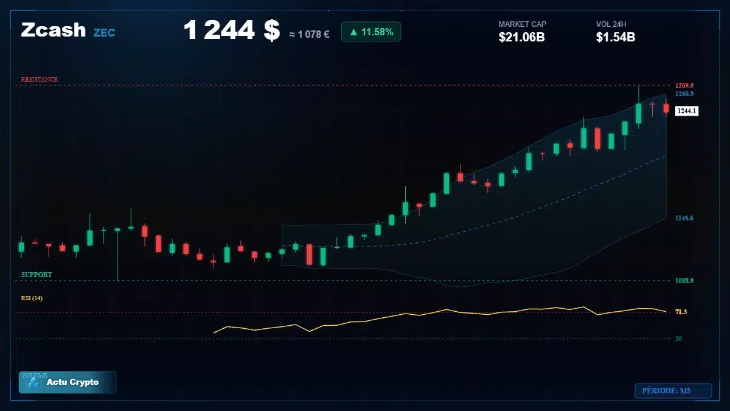Click the 1088.9 support price
This screenshot has width=730, height=411.
[x=684, y=281]
